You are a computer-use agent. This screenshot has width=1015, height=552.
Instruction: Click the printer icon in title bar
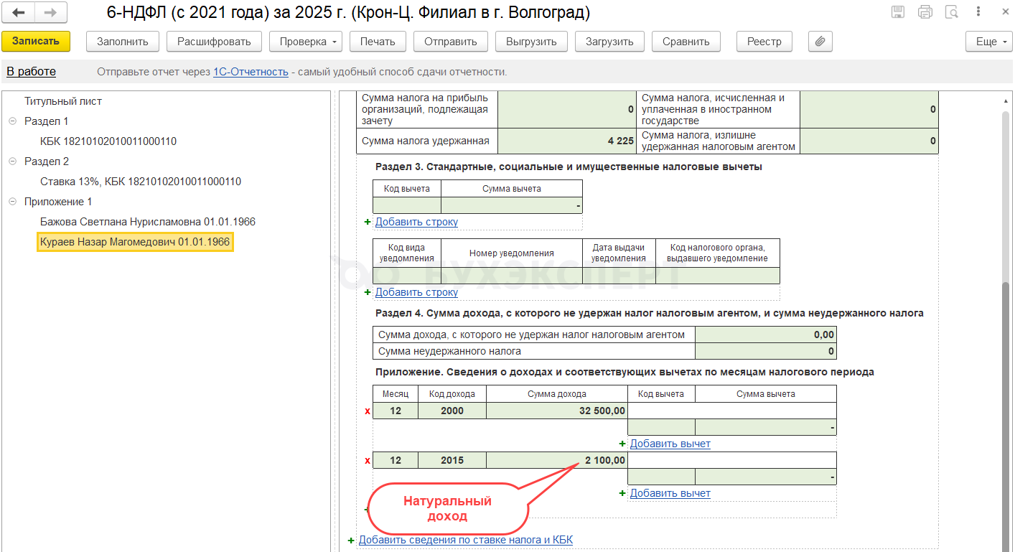[x=925, y=12]
